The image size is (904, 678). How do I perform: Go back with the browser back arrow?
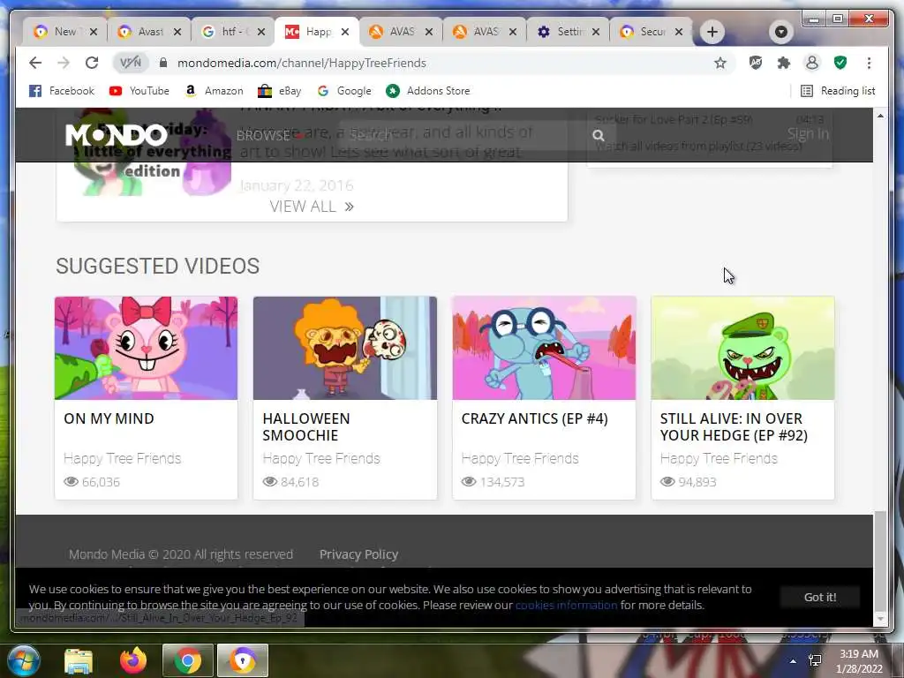point(35,63)
